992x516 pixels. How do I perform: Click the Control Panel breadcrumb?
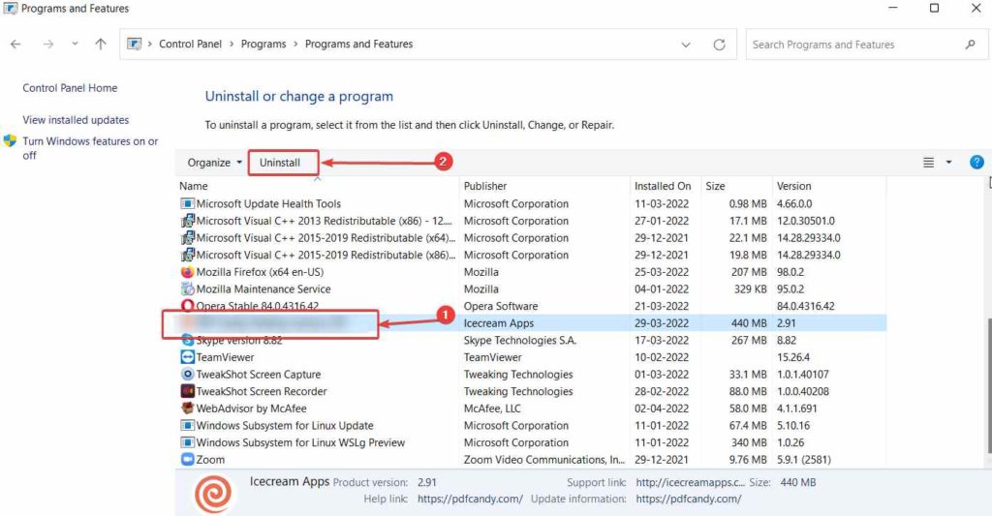[191, 44]
